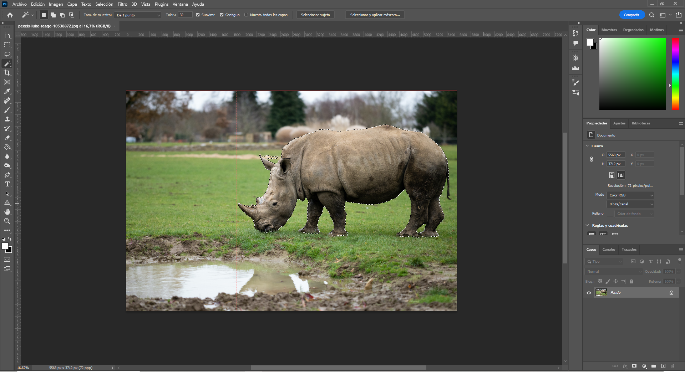
Task: Hide the Fondo layer visibility
Action: click(x=589, y=293)
